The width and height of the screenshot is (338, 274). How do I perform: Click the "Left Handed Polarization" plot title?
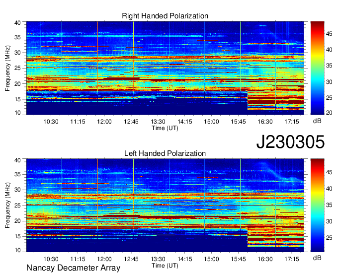[x=165, y=153]
